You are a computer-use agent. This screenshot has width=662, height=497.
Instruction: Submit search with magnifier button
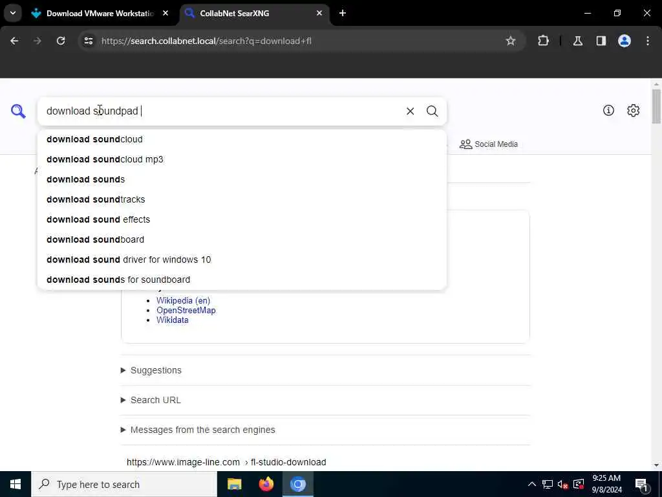point(432,111)
